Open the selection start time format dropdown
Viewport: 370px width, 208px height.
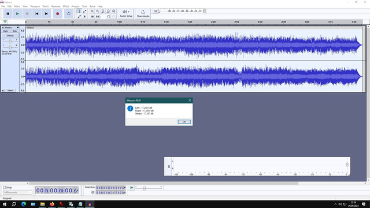pyautogui.click(x=125, y=188)
